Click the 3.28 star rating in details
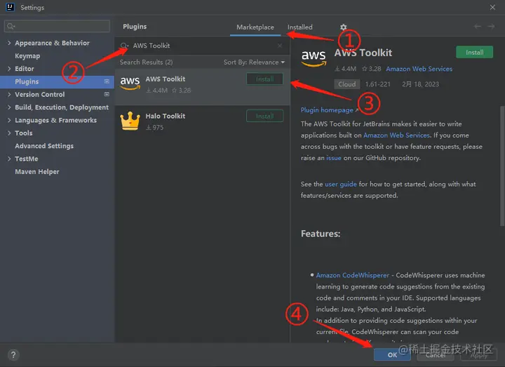The height and width of the screenshot is (367, 505). [x=371, y=69]
